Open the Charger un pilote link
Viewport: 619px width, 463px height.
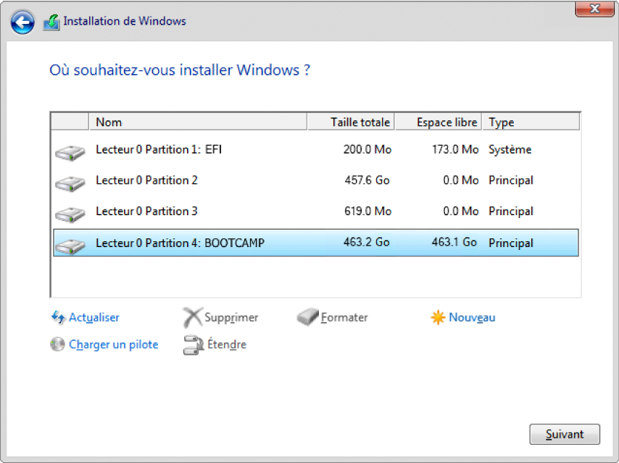pyautogui.click(x=113, y=345)
